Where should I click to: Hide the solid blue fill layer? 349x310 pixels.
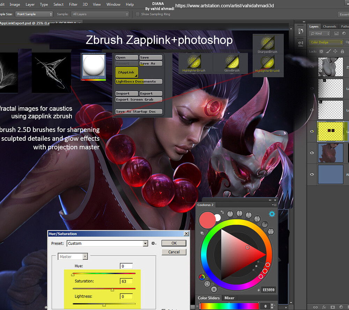coord(312,174)
